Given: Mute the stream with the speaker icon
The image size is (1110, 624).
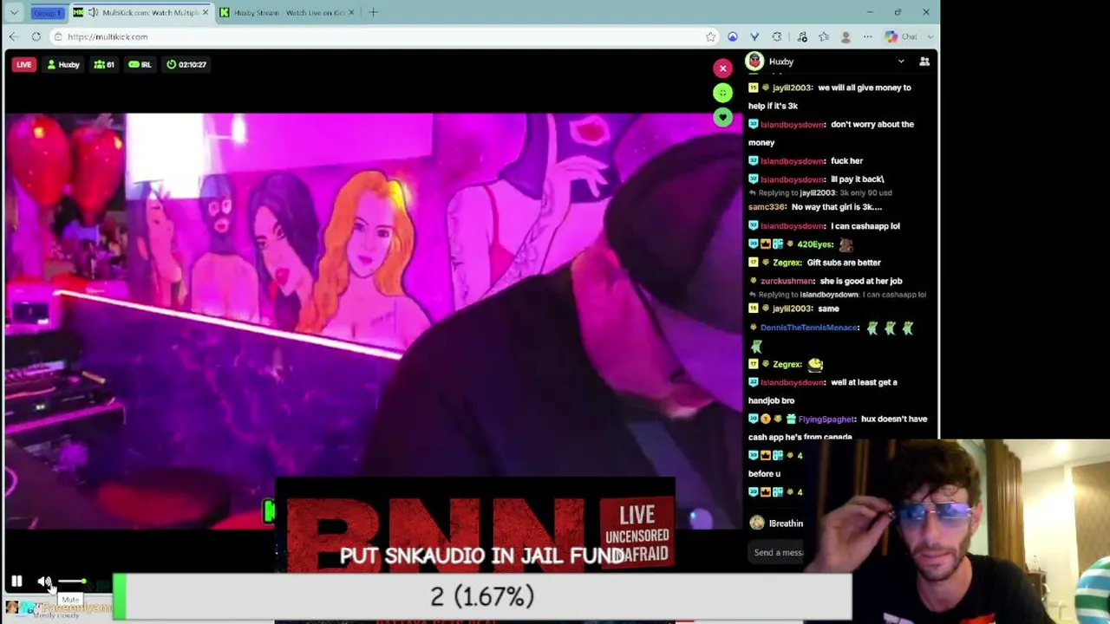Looking at the screenshot, I should [x=44, y=582].
